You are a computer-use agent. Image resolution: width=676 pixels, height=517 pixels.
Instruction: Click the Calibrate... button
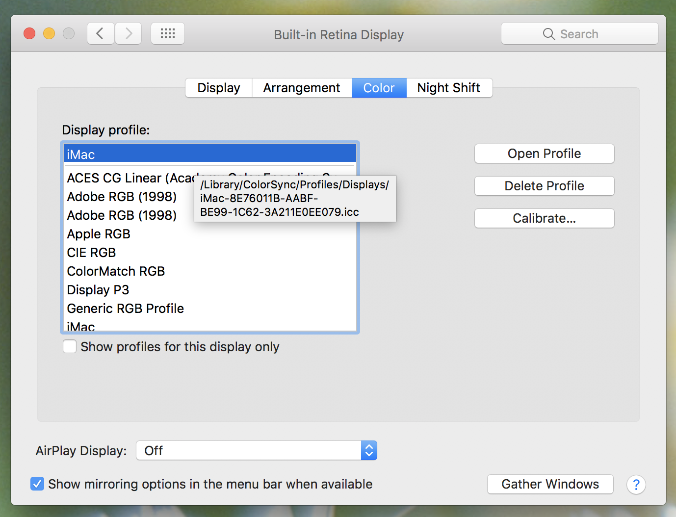pyautogui.click(x=544, y=218)
